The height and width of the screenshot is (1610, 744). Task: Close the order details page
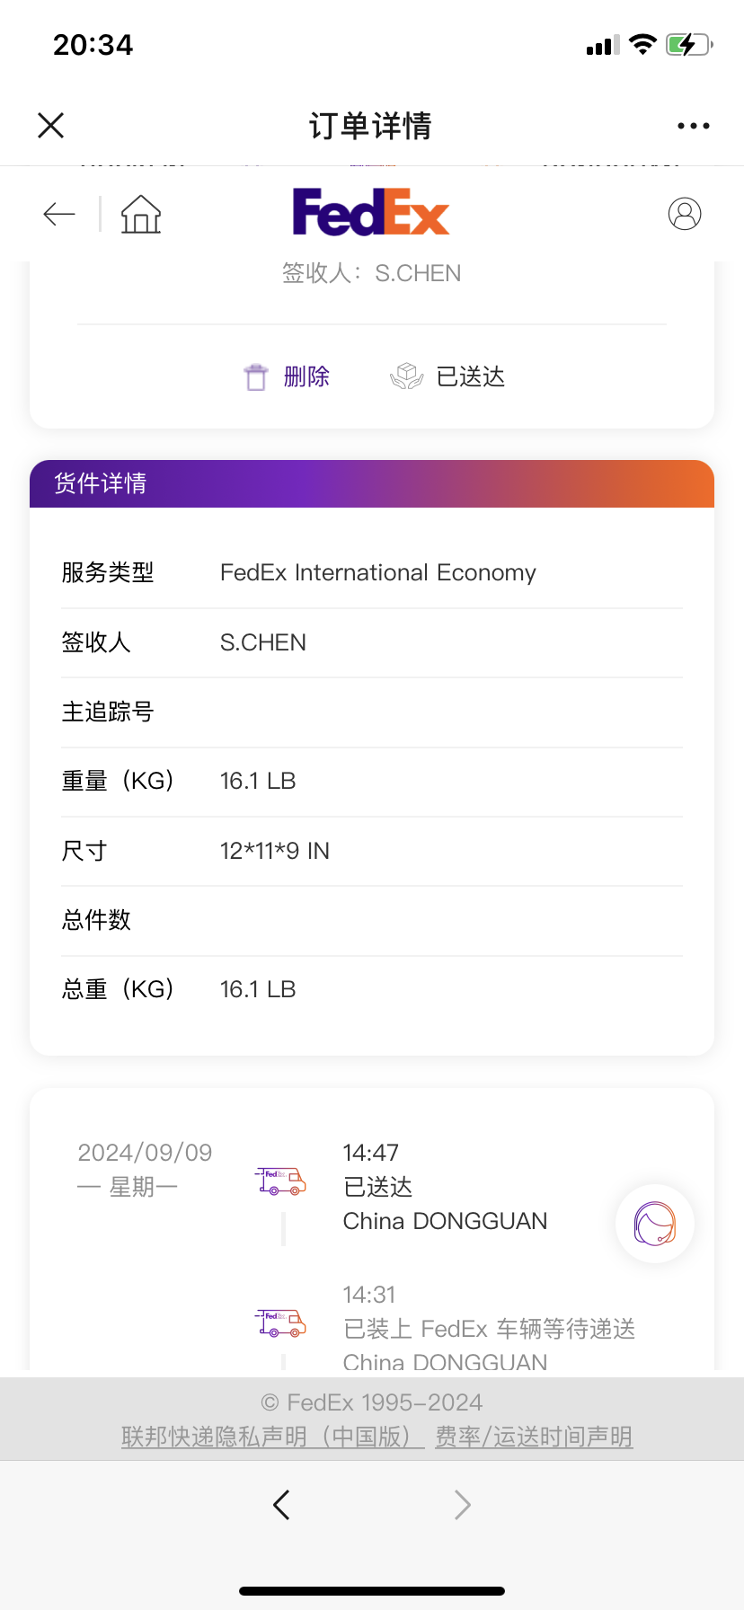click(x=51, y=126)
